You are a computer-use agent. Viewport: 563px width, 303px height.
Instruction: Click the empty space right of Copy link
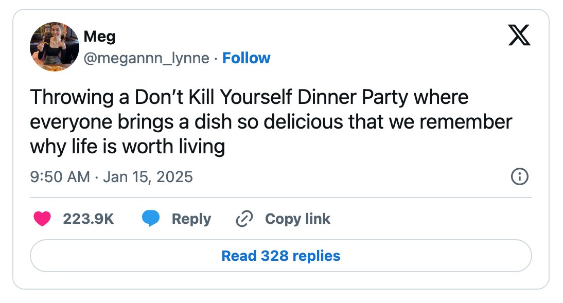[x=431, y=219]
